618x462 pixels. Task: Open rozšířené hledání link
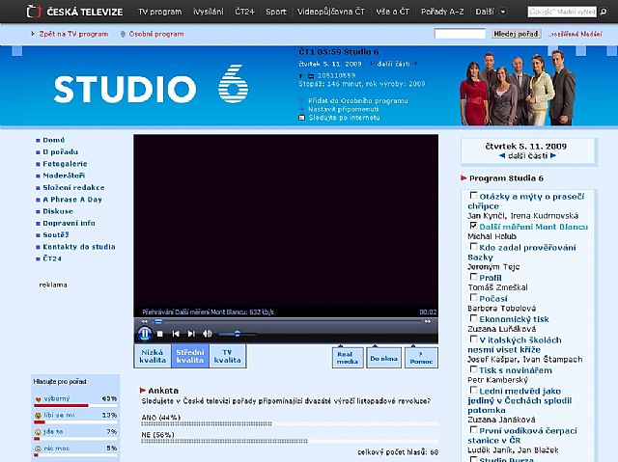(576, 34)
